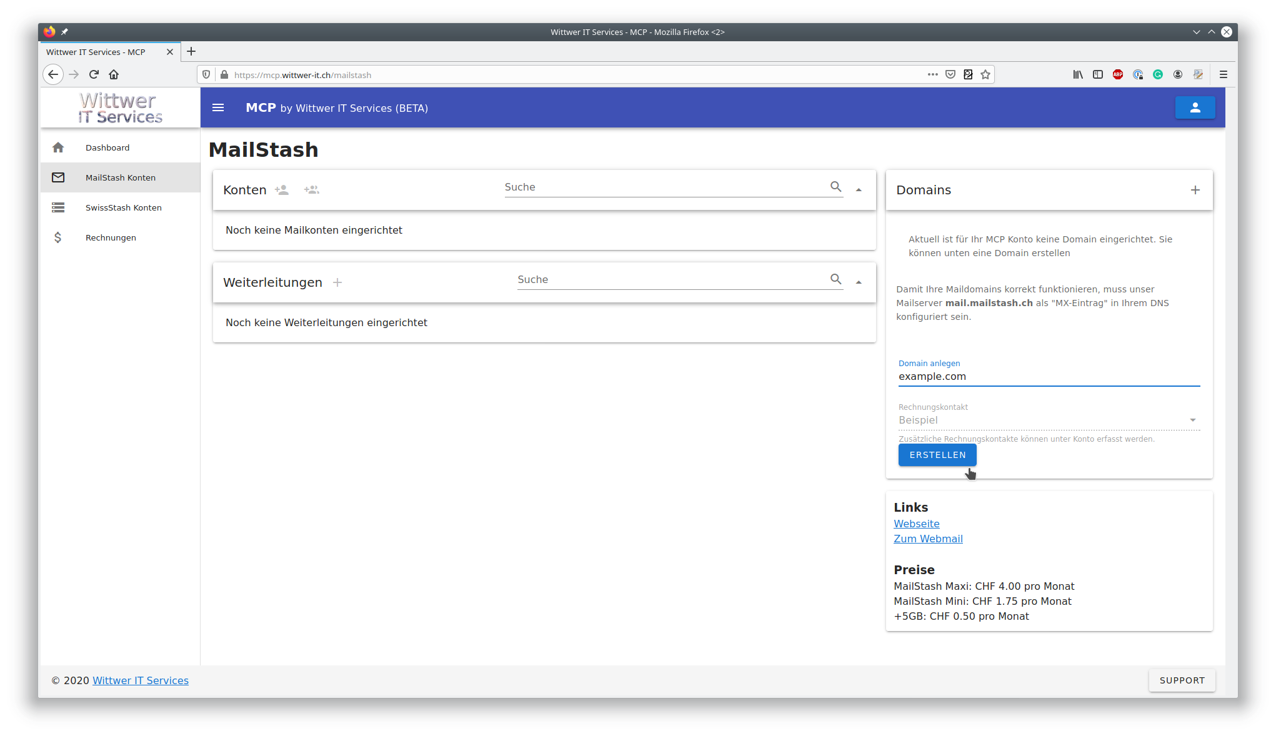Open the Webseite link

916,524
